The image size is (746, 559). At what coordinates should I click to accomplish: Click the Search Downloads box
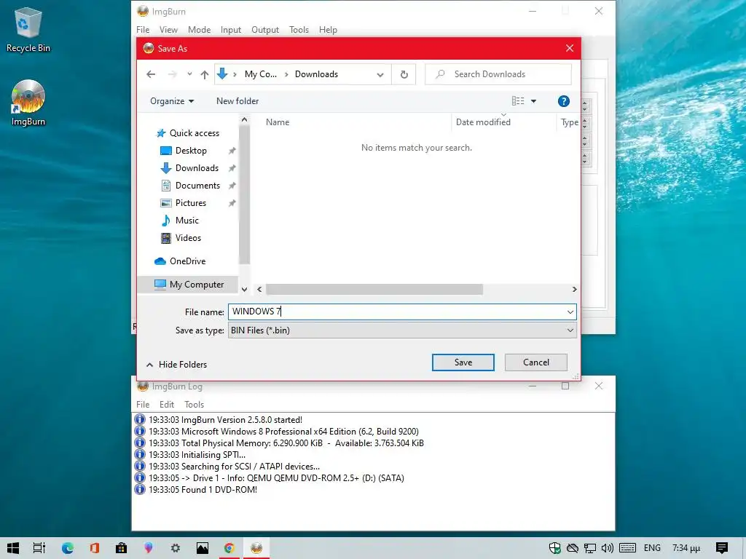click(498, 74)
